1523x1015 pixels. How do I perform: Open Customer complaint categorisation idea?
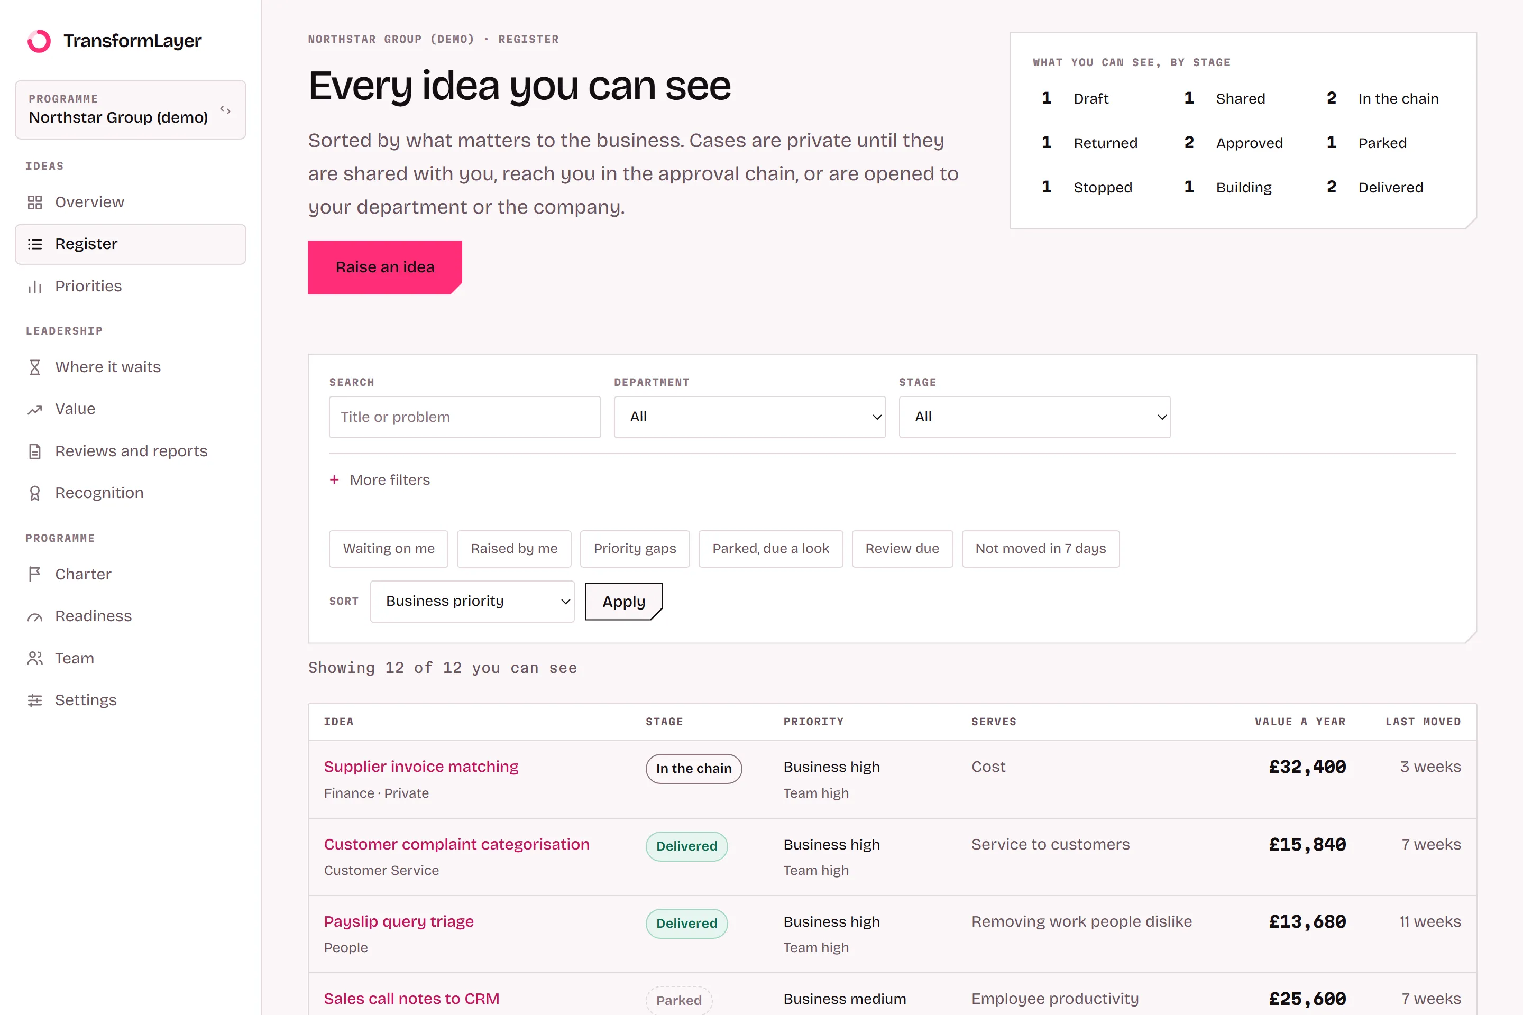click(x=456, y=845)
